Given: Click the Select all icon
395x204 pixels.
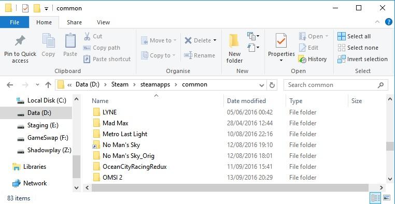Looking at the screenshot, I should (x=342, y=36).
